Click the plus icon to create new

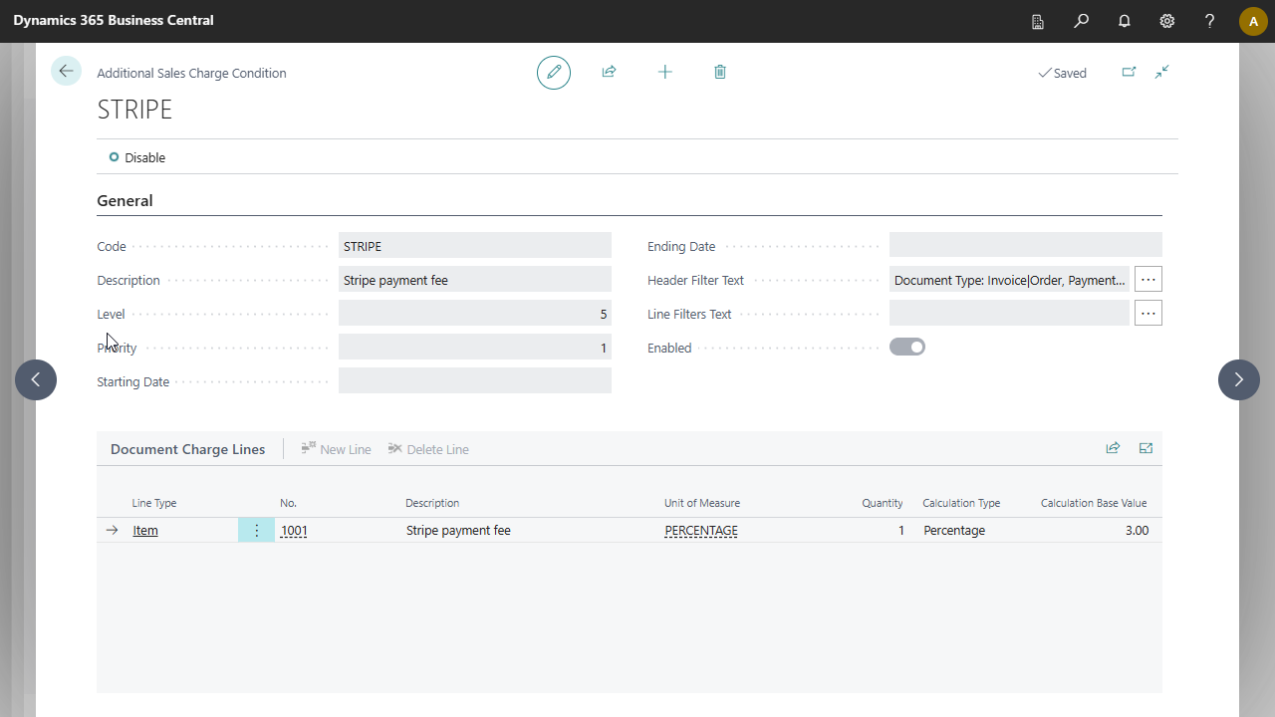coord(664,72)
